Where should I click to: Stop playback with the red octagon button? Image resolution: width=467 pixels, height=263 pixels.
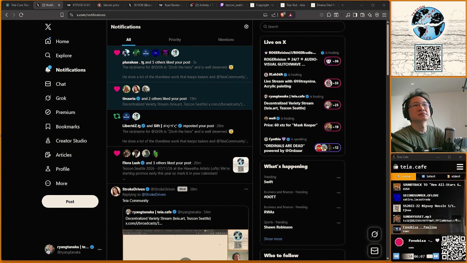point(399,242)
